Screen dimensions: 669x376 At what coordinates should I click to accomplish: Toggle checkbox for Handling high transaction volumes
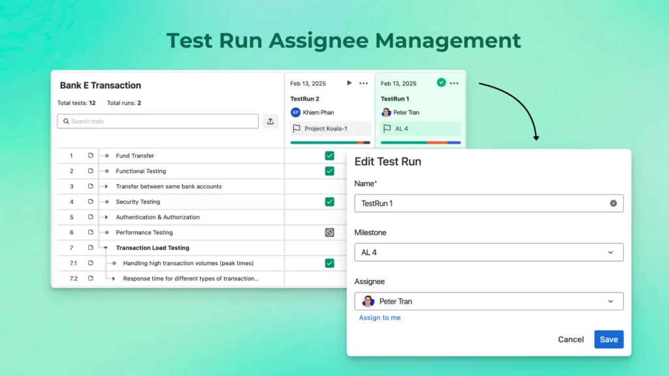pos(329,263)
